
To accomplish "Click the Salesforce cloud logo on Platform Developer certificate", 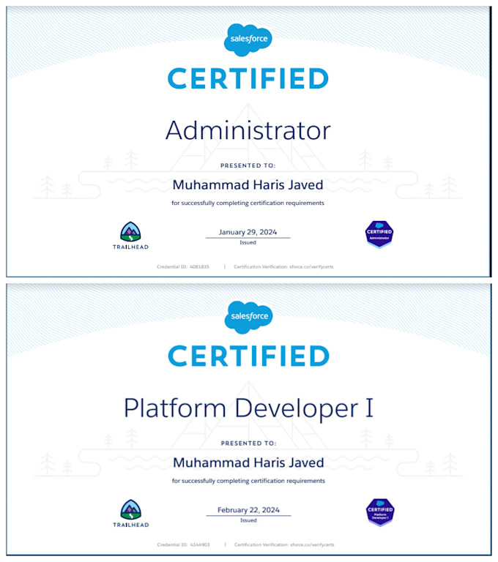I will (x=249, y=317).
